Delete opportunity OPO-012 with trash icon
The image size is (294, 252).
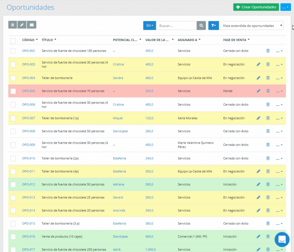click(268, 184)
